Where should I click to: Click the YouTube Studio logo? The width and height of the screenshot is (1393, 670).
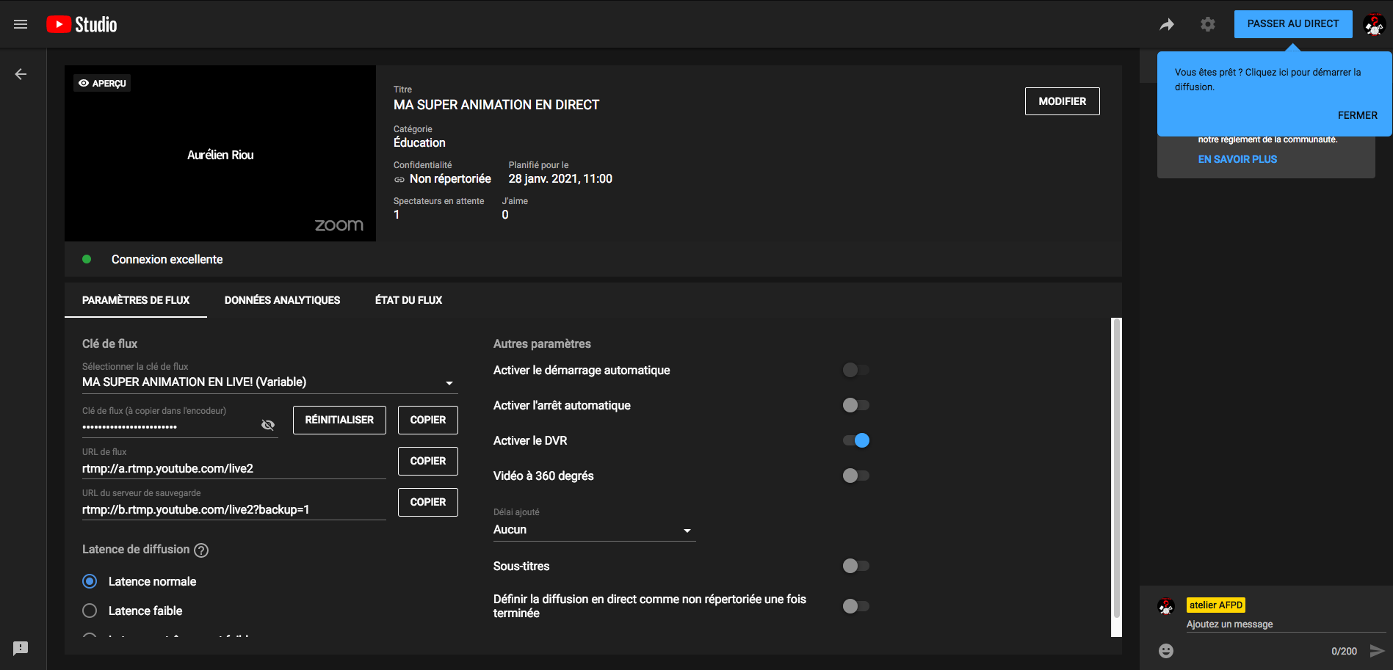pos(82,24)
